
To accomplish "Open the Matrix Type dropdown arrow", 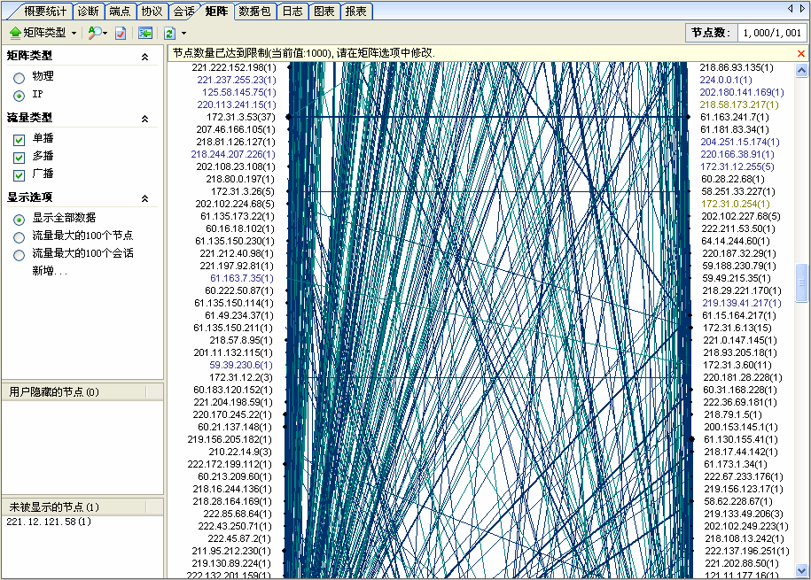I will [x=74, y=33].
